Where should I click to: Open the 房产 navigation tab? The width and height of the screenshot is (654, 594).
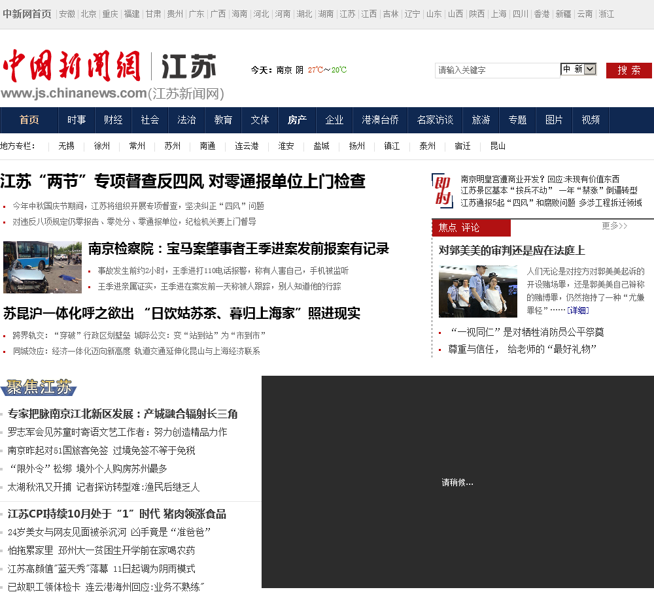(297, 120)
